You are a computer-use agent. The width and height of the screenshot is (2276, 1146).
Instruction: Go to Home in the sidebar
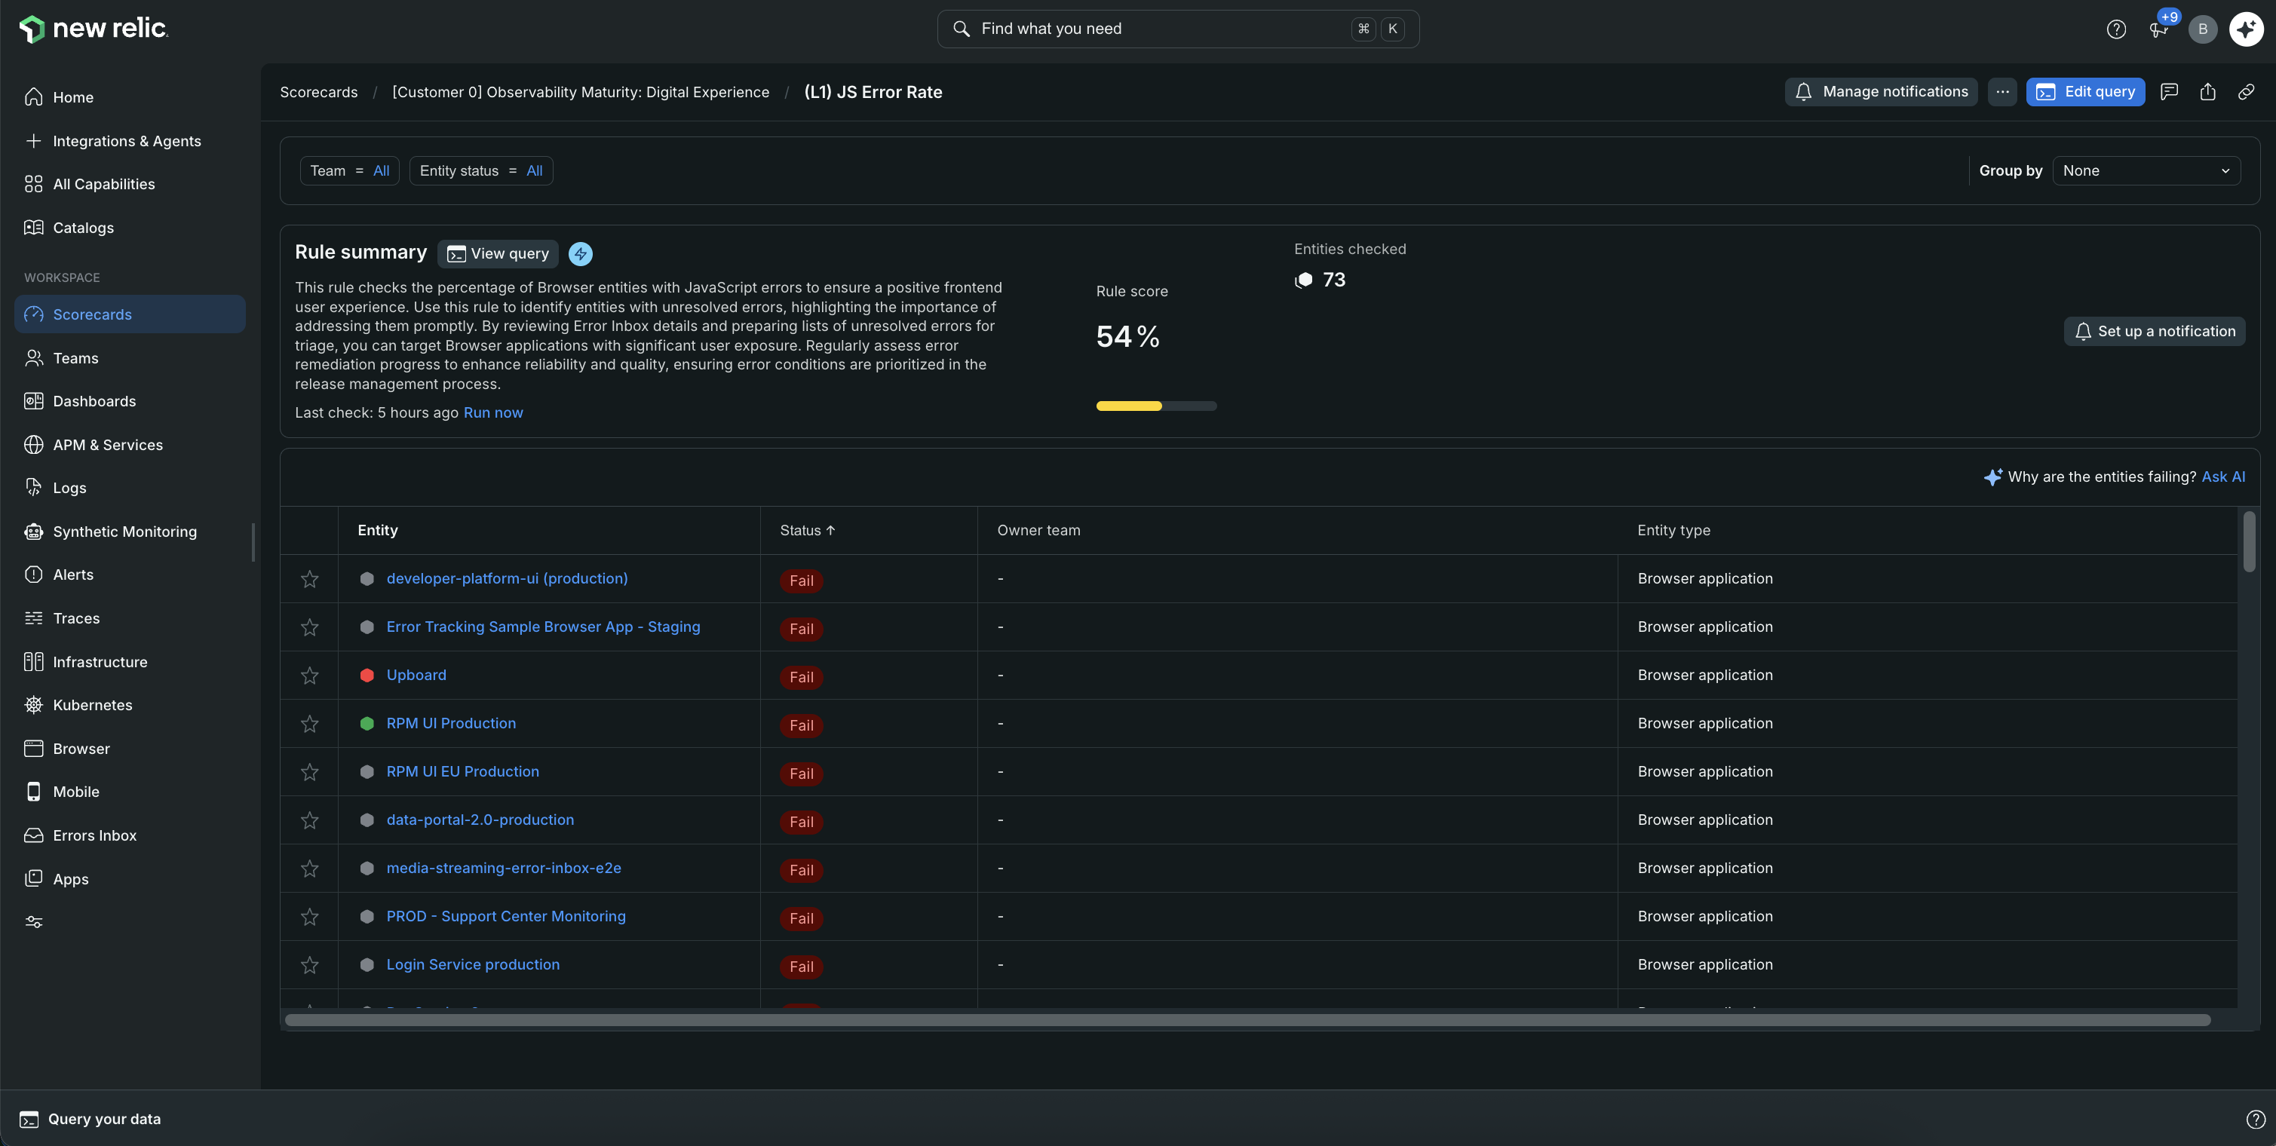(x=130, y=97)
